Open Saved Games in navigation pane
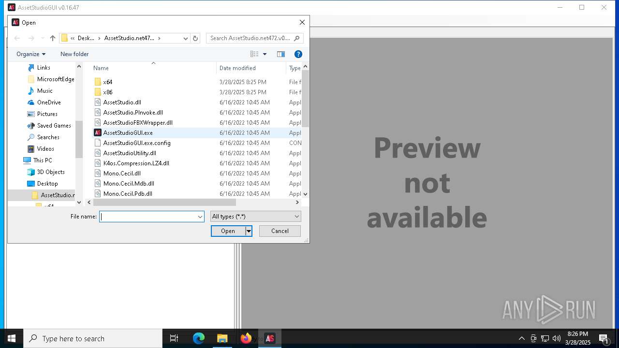This screenshot has width=619, height=348. pyautogui.click(x=54, y=126)
